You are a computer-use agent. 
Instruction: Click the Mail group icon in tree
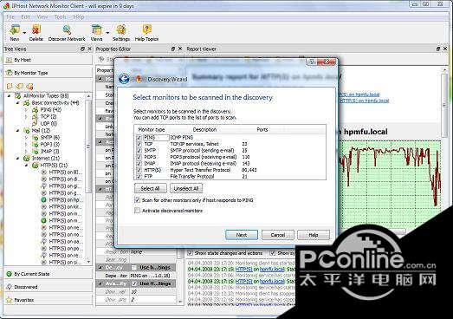point(27,131)
